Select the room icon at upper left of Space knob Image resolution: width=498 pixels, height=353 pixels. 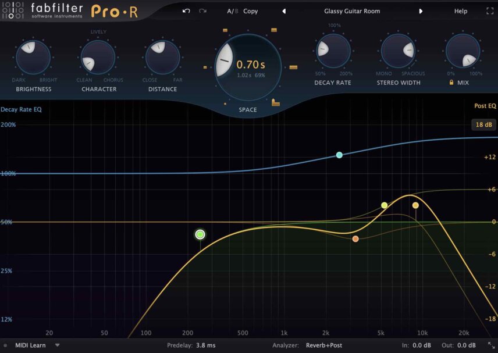pos(225,30)
